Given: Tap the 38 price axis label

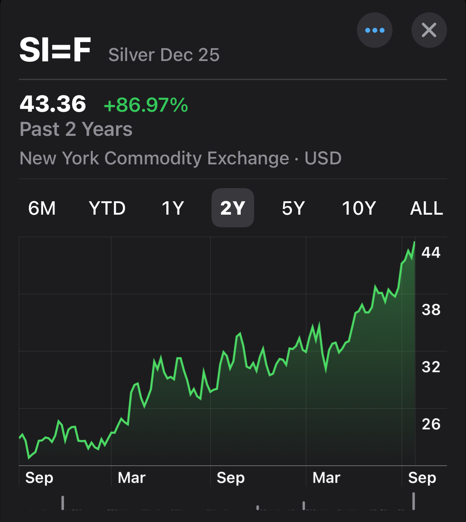Looking at the screenshot, I should (x=431, y=310).
